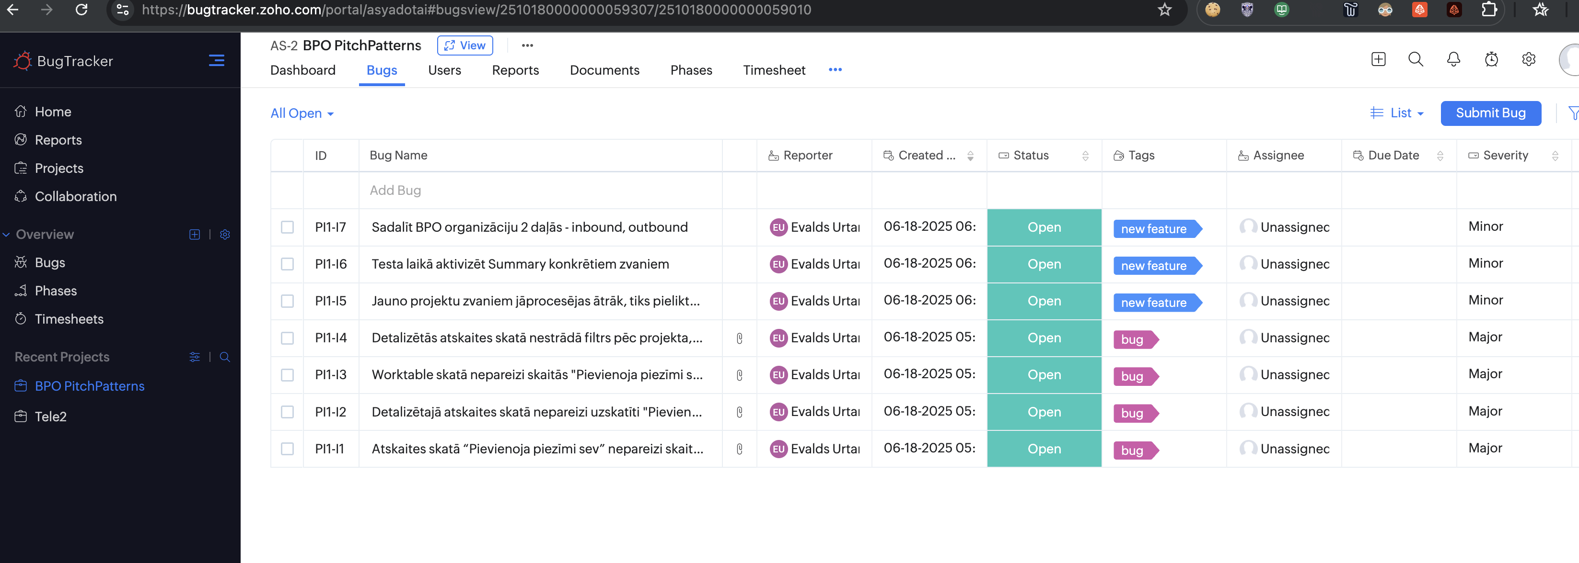Open notifications bell icon
1579x563 pixels.
tap(1453, 59)
